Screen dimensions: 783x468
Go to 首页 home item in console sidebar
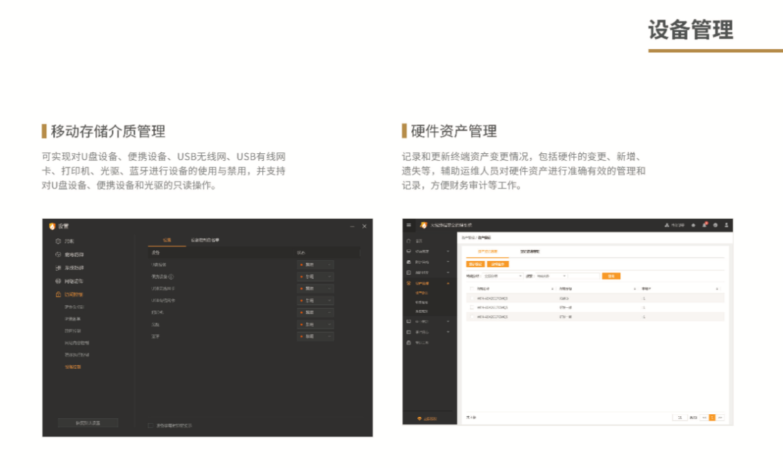tap(415, 241)
